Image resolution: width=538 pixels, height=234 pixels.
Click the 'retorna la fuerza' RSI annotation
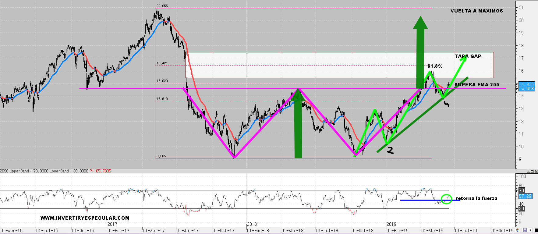476,198
